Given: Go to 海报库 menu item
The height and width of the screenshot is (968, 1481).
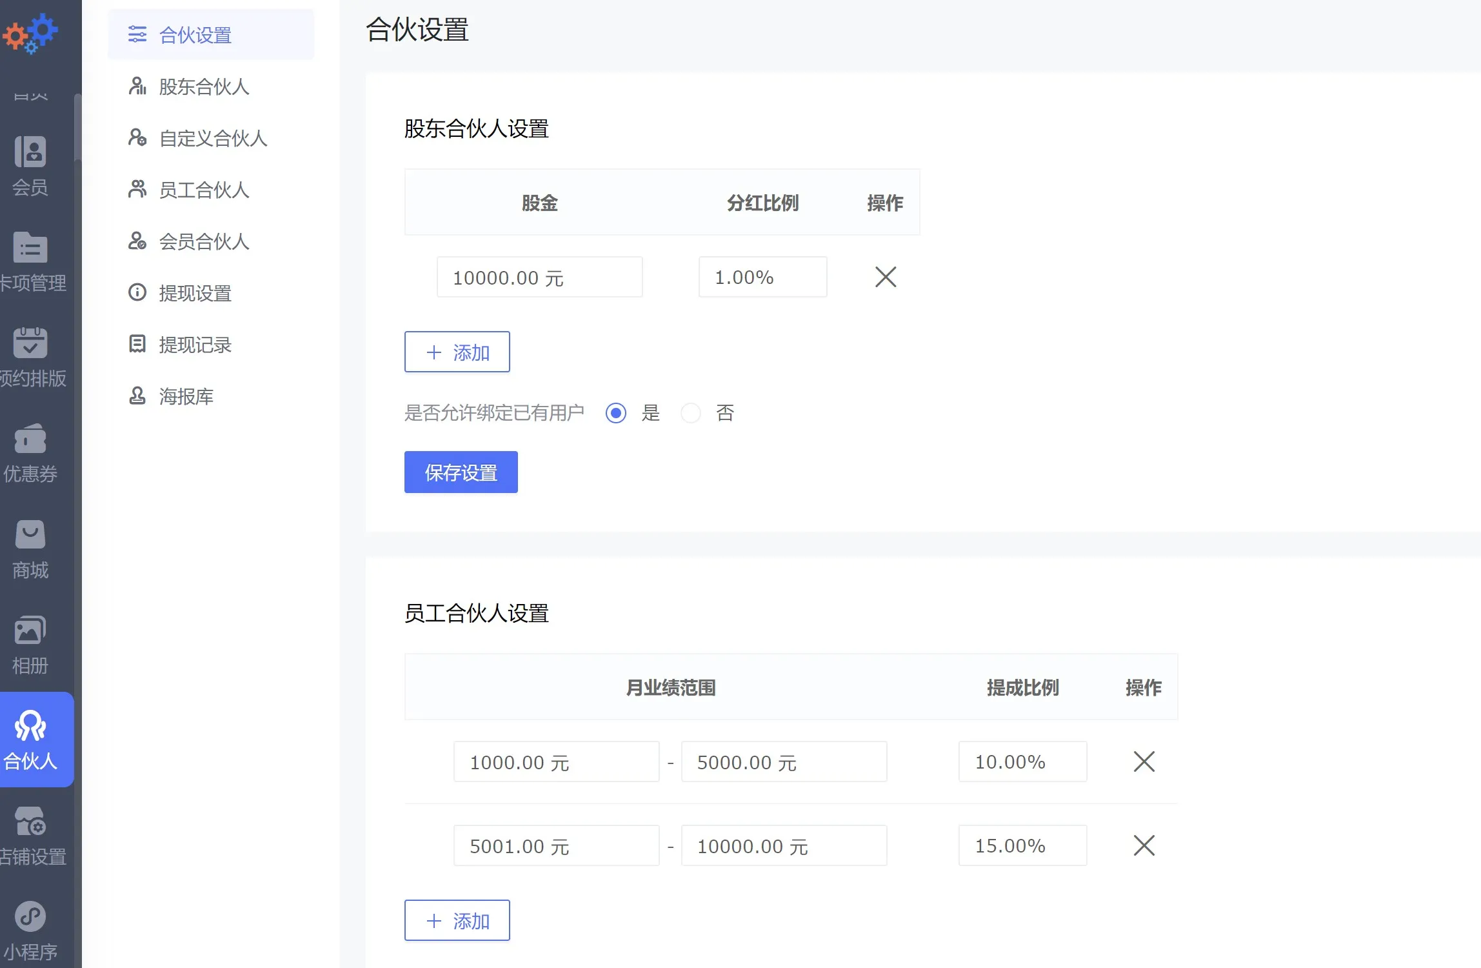Looking at the screenshot, I should (x=211, y=396).
